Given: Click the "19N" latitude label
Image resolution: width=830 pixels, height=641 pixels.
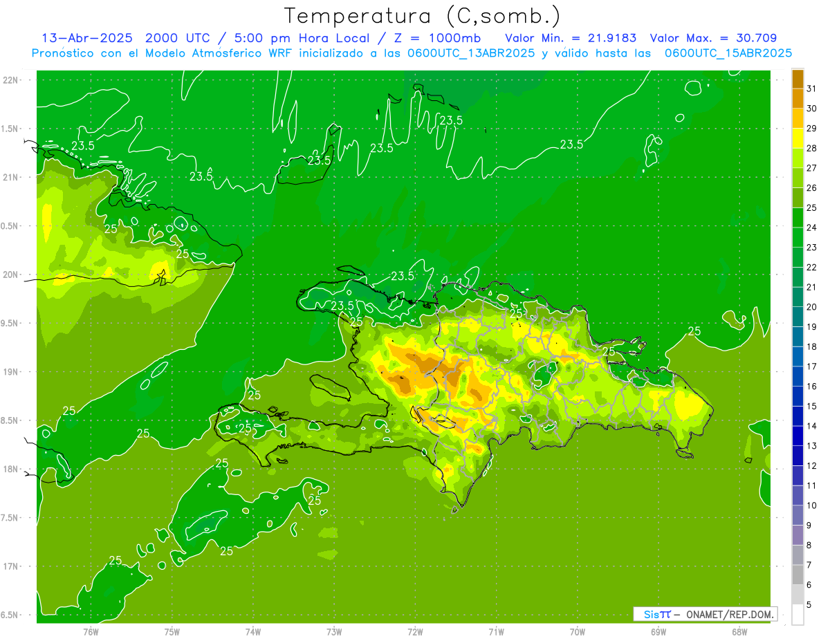Looking at the screenshot, I should tap(11, 371).
